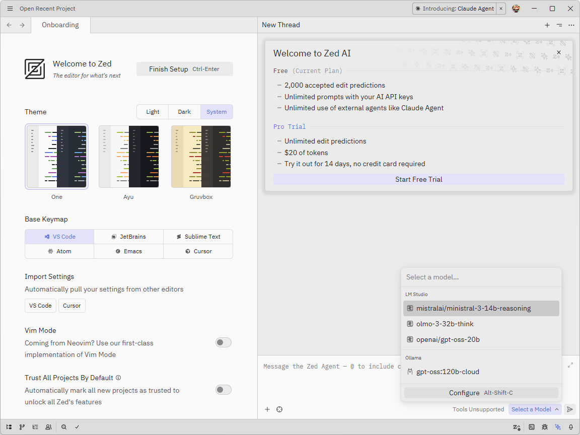Select mistralai/ministral-3-14b-reasoning model
The width and height of the screenshot is (580, 435).
click(x=481, y=308)
